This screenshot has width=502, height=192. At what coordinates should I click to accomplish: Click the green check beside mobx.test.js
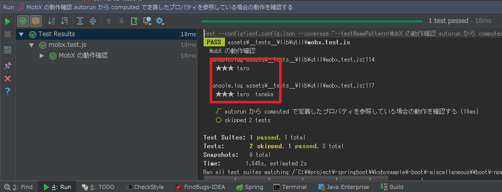pos(42,45)
